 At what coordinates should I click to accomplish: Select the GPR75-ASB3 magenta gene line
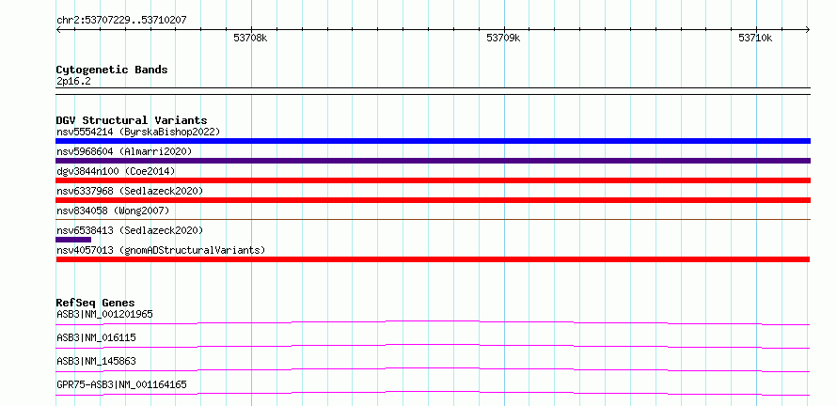[433, 393]
